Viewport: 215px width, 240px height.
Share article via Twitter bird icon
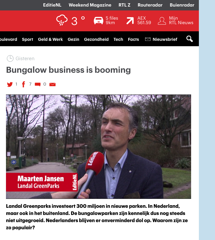10,84
